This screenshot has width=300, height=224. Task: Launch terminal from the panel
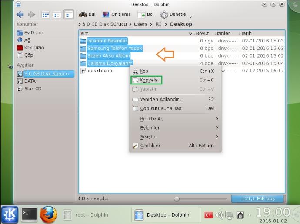point(29,215)
